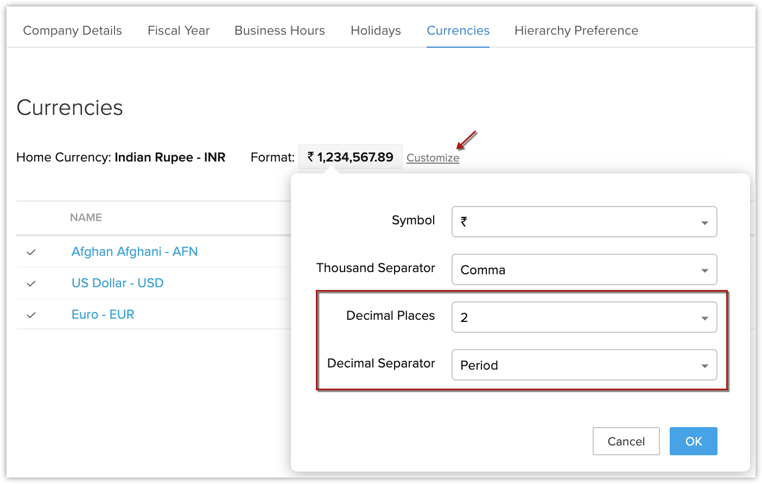This screenshot has width=762, height=484.
Task: Open the US Dollar - USD currency
Action: 117,283
